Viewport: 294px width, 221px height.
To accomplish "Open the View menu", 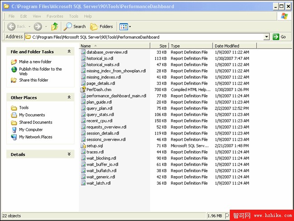I will tap(37, 16).
